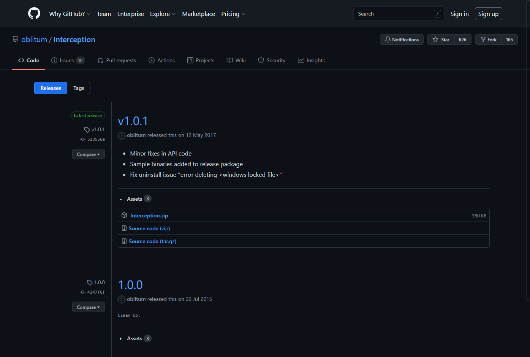
Task: Open the Issues tab label
Action: [67, 60]
